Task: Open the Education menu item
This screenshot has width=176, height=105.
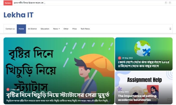Action: click(45, 29)
